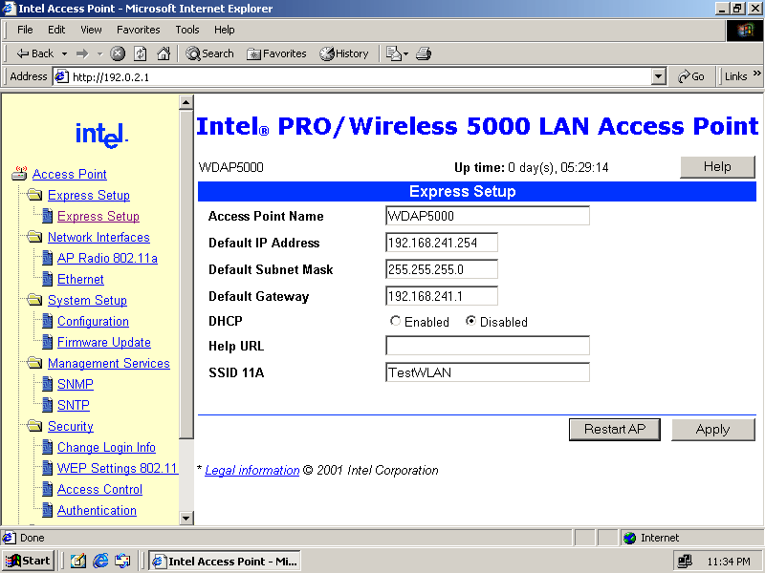Click the Refresh page icon
Viewport: 765px width, 573px height.
141,53
